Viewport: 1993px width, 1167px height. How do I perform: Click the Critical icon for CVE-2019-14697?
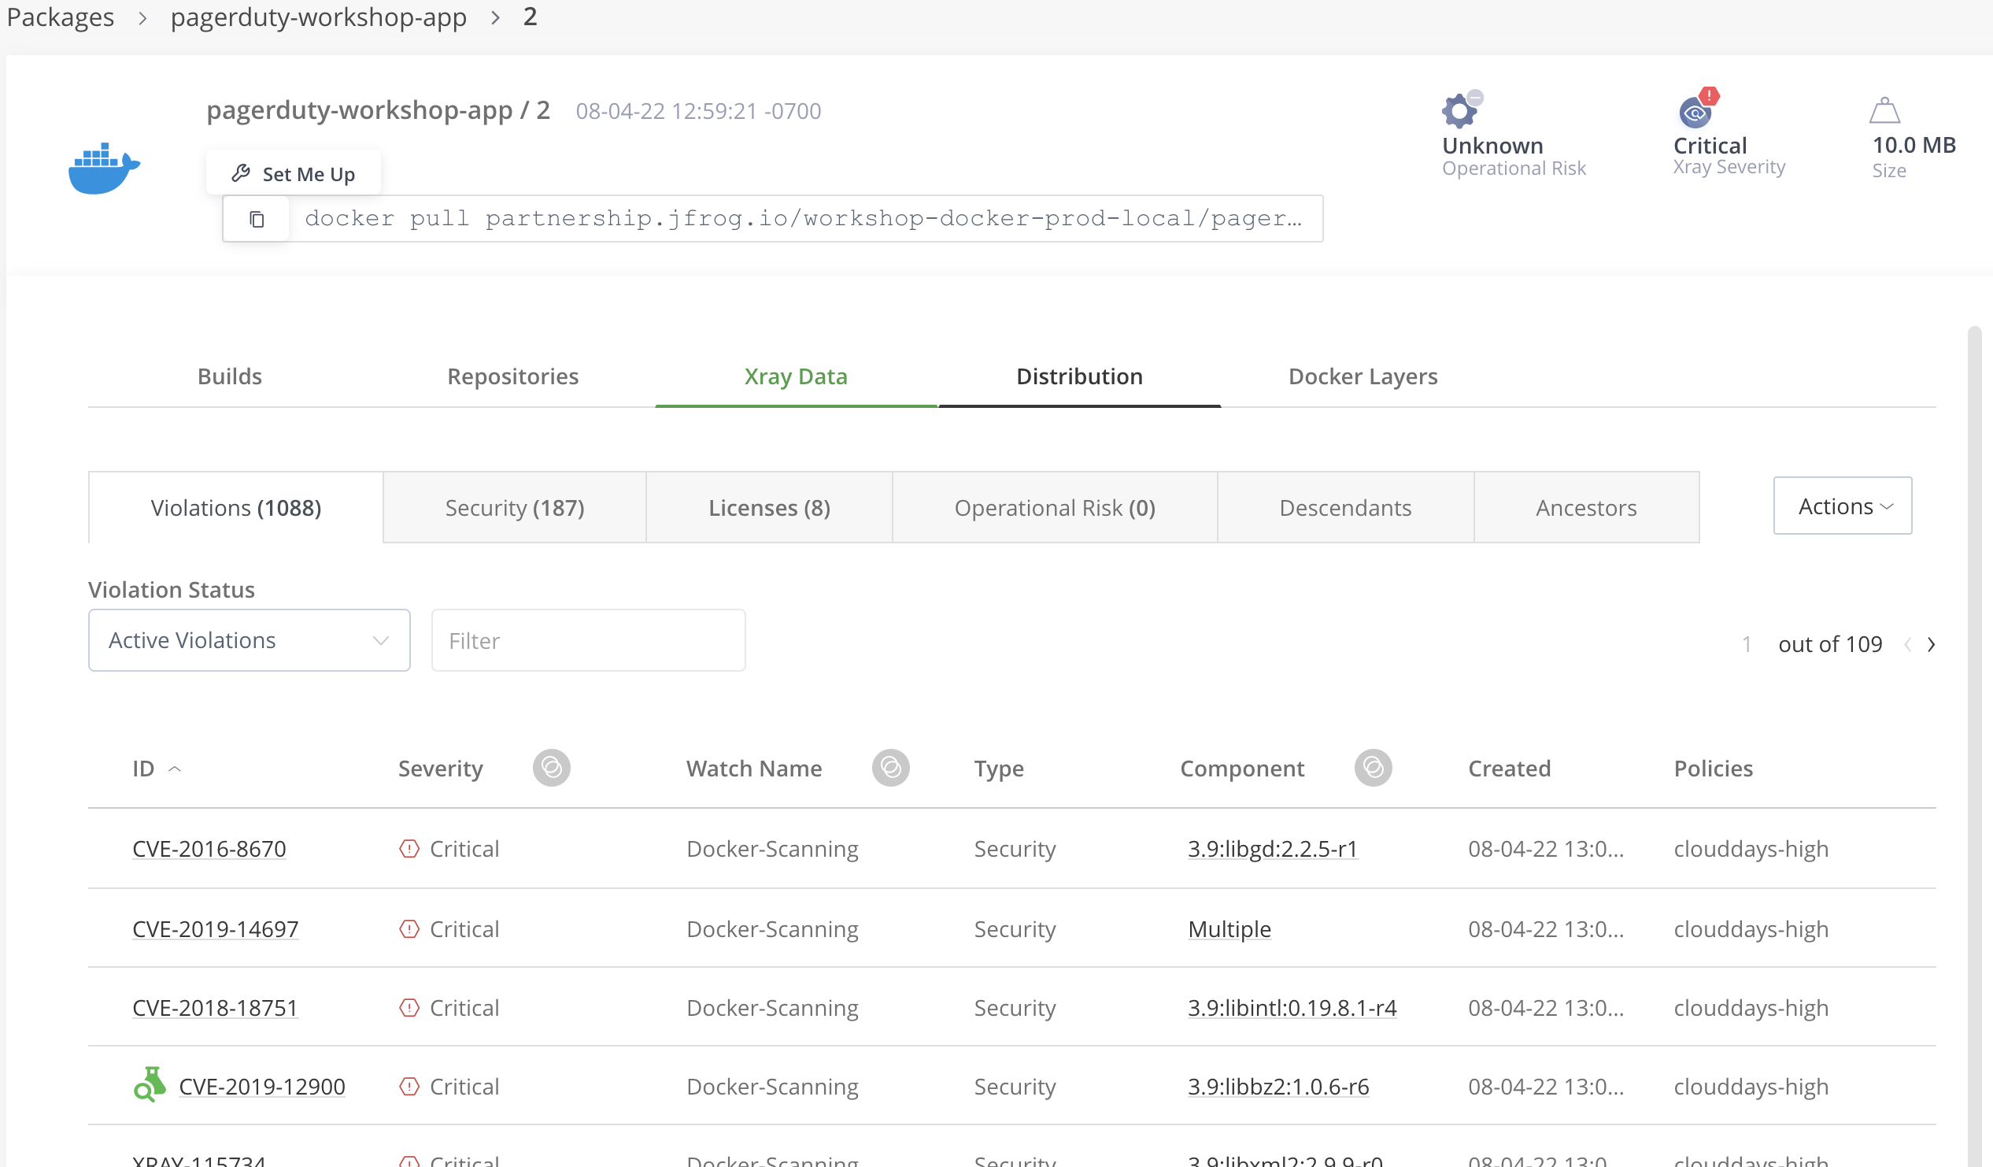[x=409, y=928]
